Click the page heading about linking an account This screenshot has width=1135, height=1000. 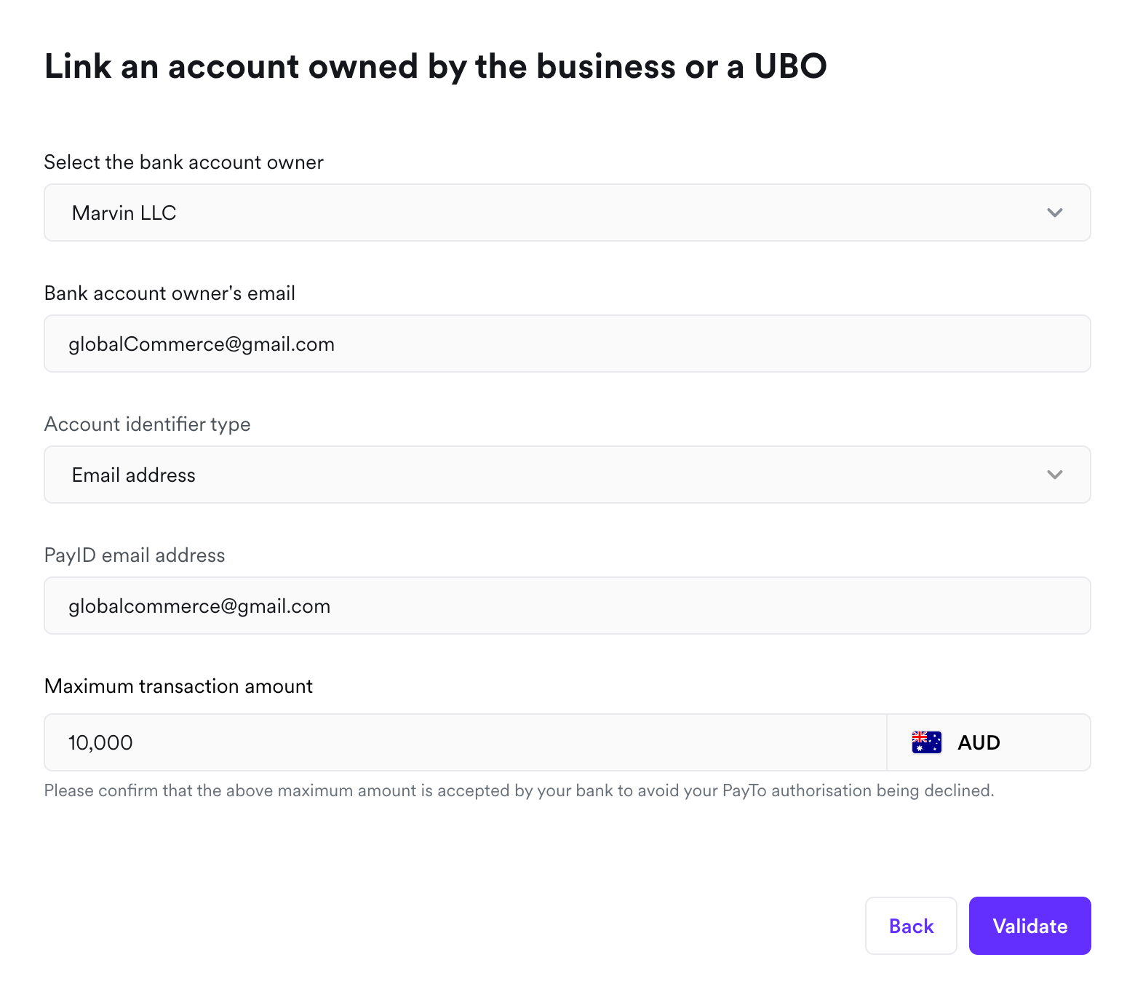(435, 66)
